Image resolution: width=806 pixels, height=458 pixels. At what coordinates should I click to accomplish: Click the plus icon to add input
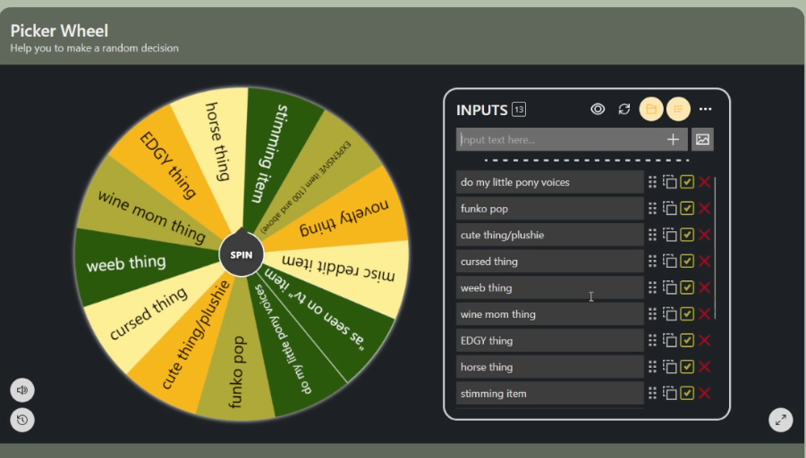673,139
